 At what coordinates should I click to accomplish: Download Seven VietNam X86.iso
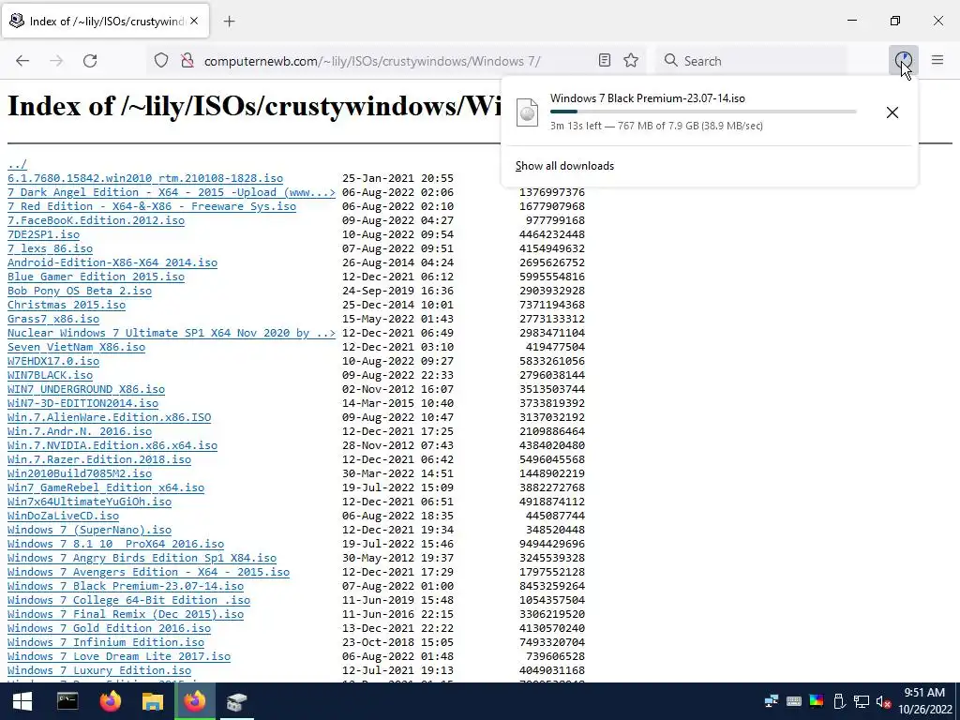[x=77, y=347]
